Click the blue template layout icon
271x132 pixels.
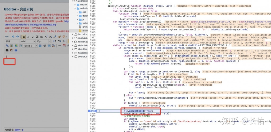(x=49, y=46)
